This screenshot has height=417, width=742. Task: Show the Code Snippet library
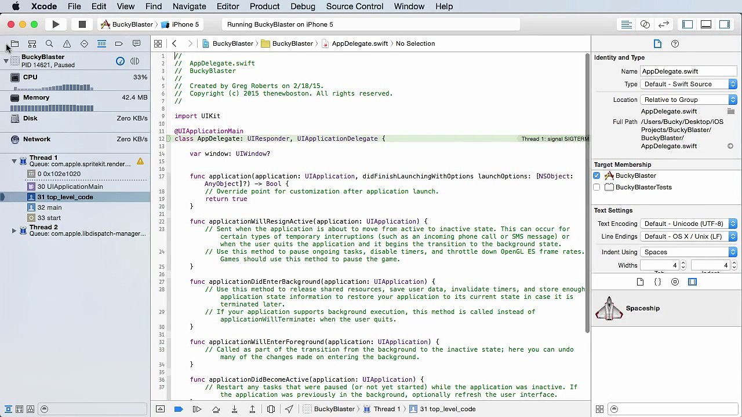click(x=657, y=281)
